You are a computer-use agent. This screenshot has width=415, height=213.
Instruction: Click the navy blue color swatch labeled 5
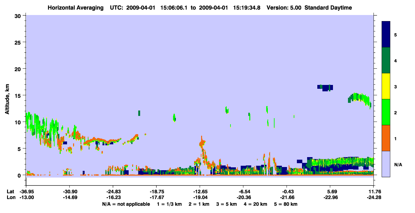386,34
